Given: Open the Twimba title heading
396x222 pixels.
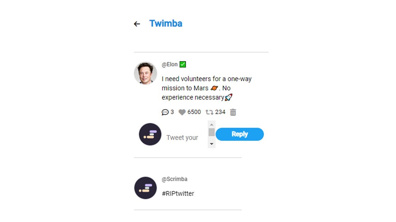Looking at the screenshot, I should click(x=166, y=23).
